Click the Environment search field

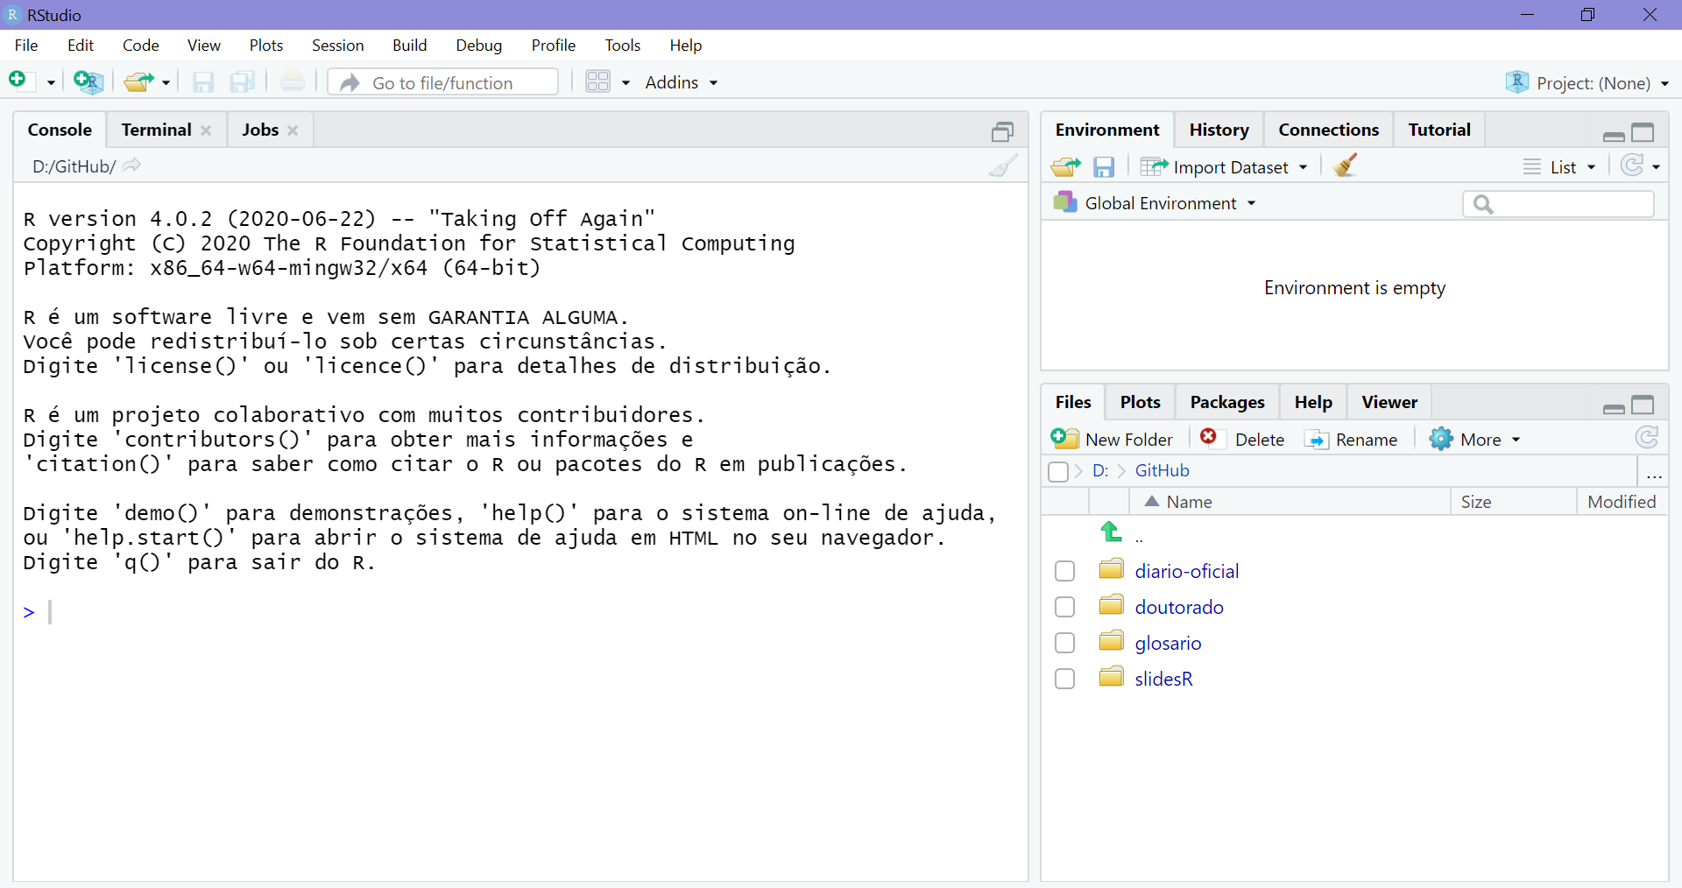[x=1558, y=204]
